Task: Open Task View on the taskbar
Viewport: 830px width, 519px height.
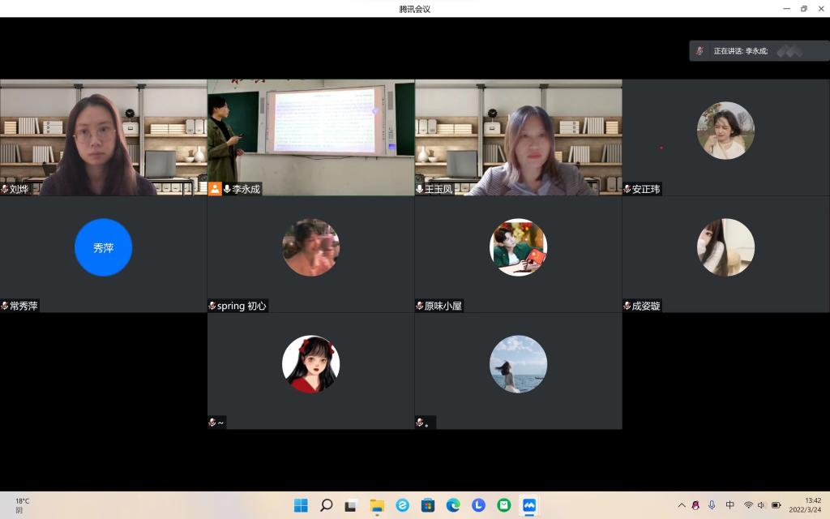Action: point(351,505)
